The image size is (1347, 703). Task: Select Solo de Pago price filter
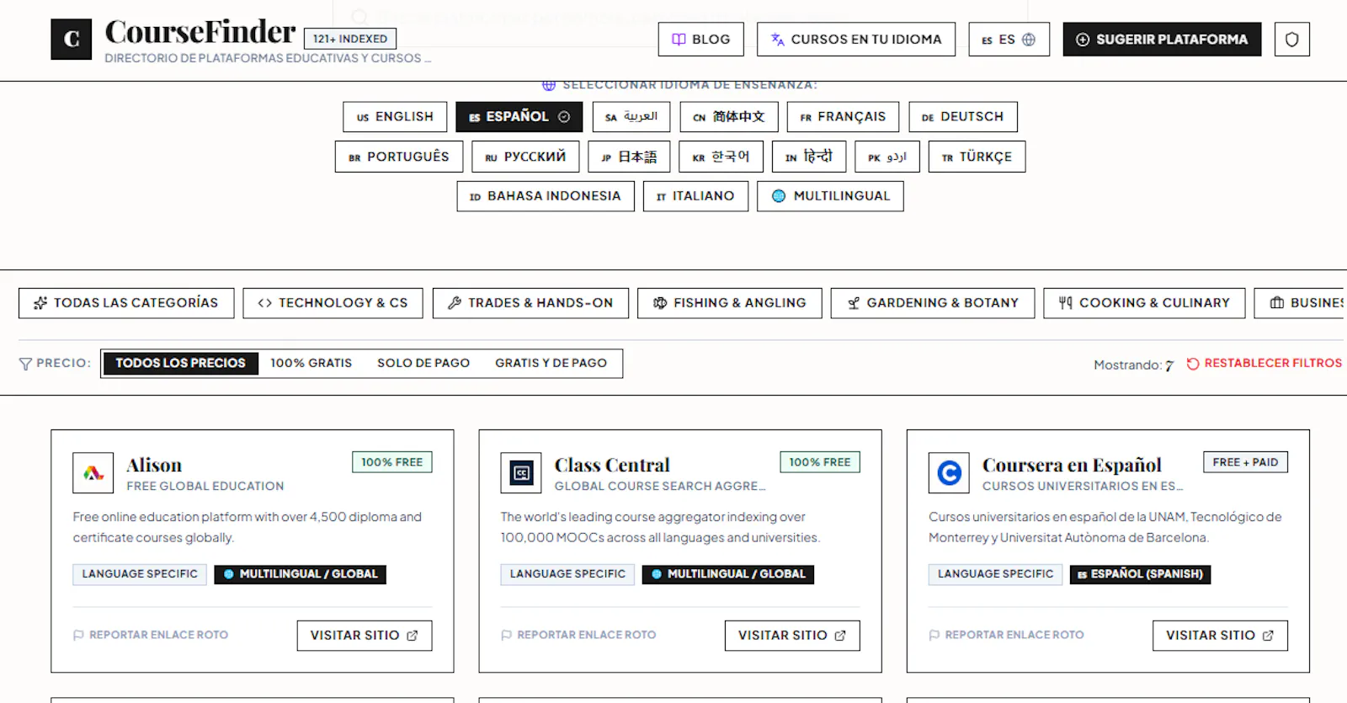click(423, 363)
